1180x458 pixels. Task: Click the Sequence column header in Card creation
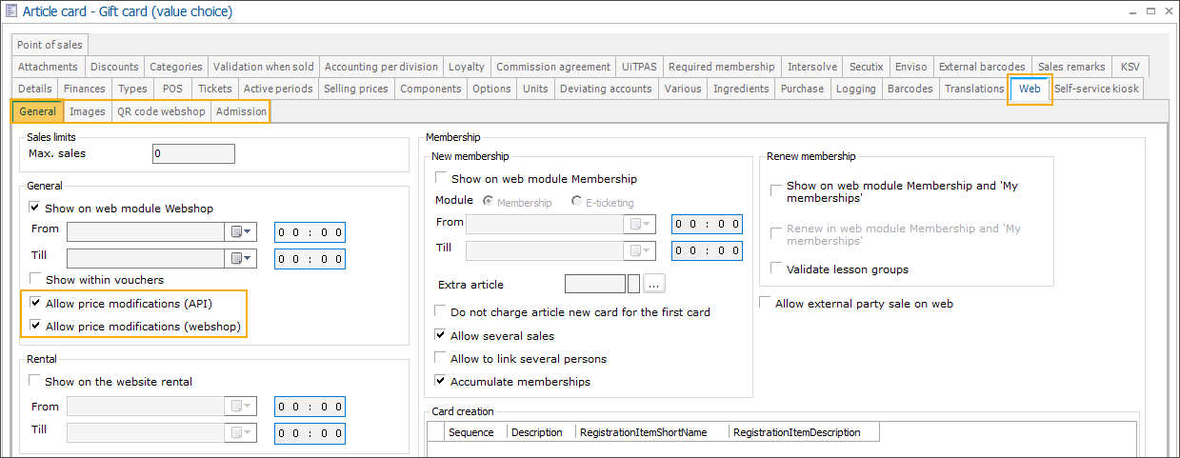pos(470,432)
